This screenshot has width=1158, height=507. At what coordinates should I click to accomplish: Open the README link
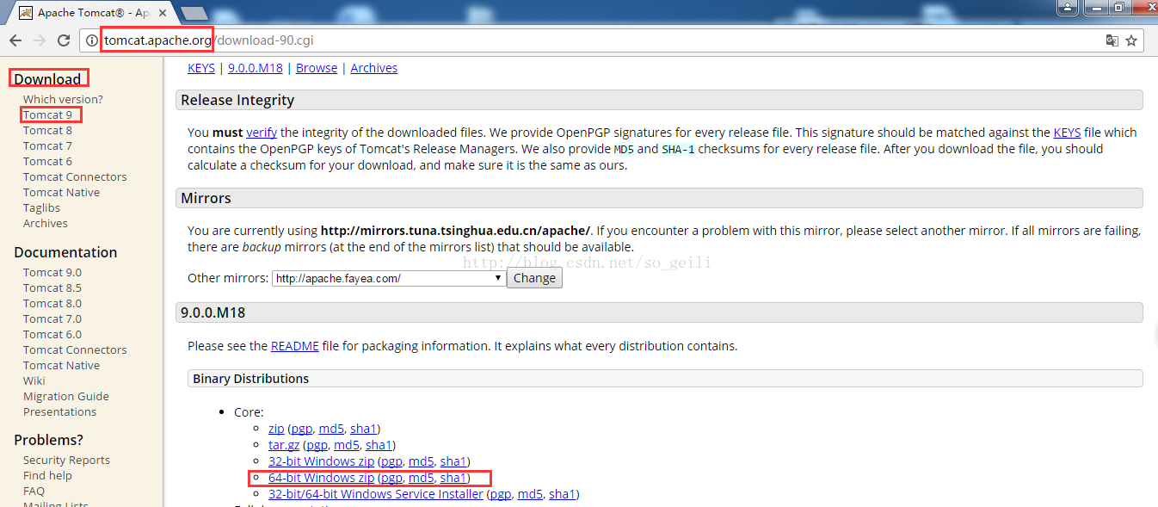point(295,346)
